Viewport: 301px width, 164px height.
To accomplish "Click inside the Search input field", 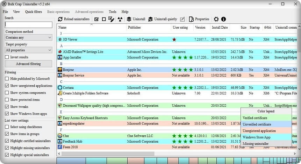I will point(28,24).
